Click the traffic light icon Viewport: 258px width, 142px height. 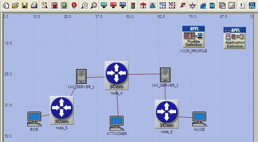[133, 5]
